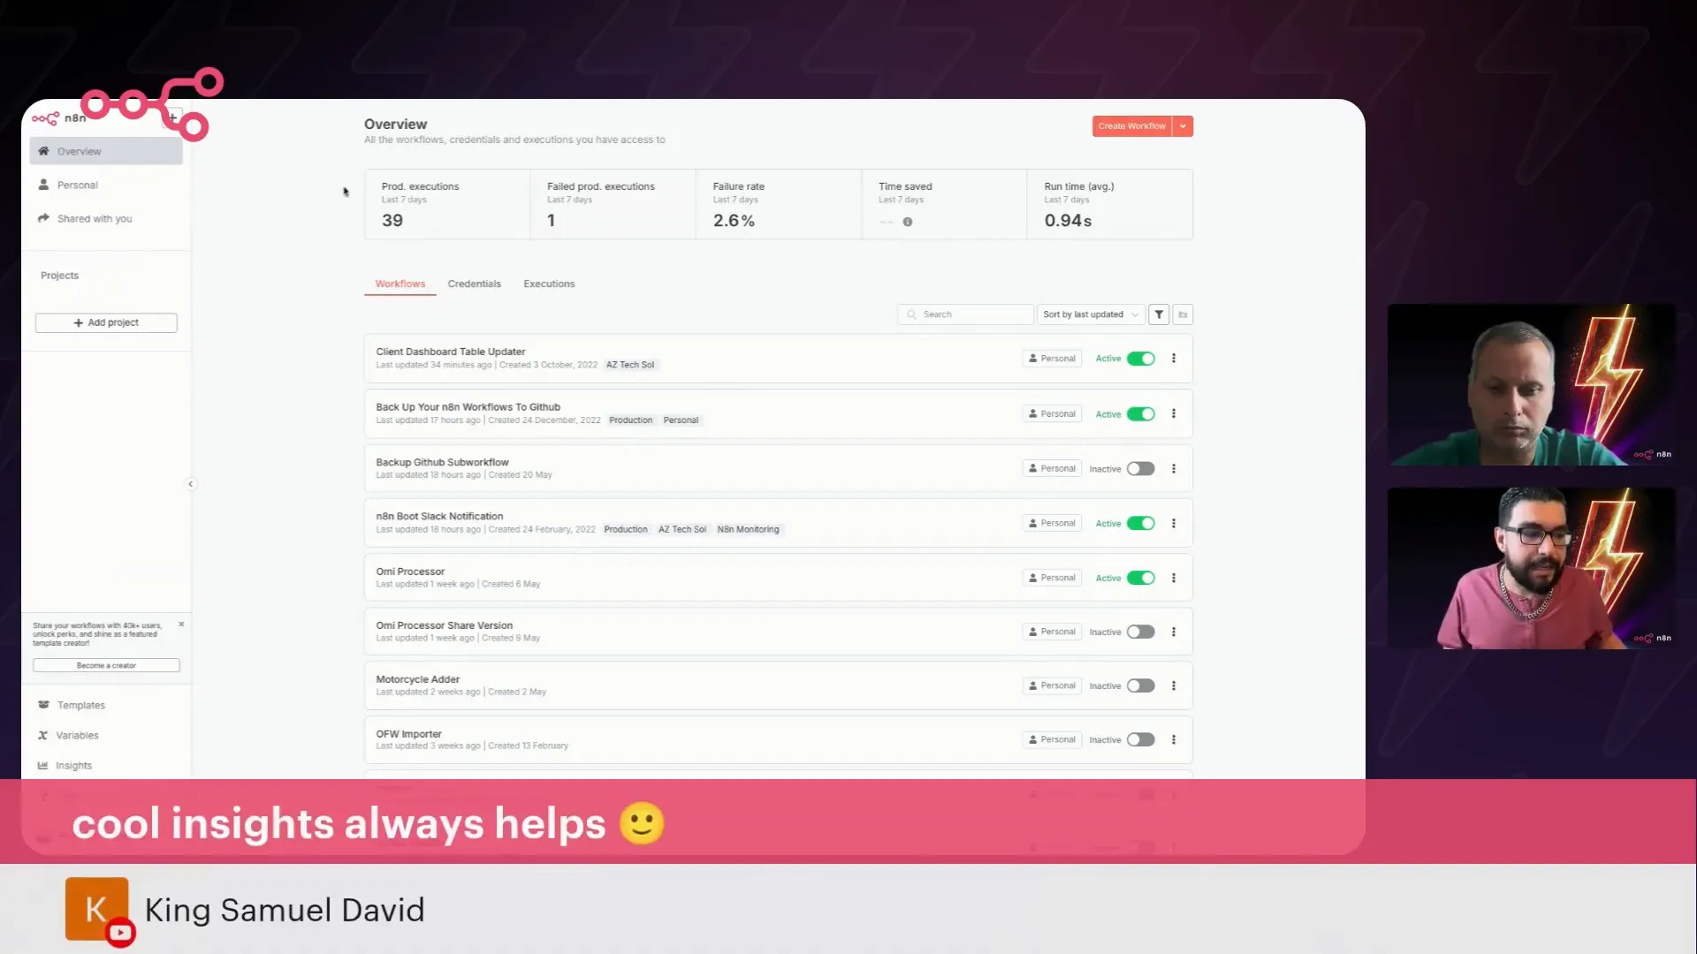This screenshot has width=1697, height=954.
Task: Open the Backup Github Subworkflow workflow
Action: (442, 462)
